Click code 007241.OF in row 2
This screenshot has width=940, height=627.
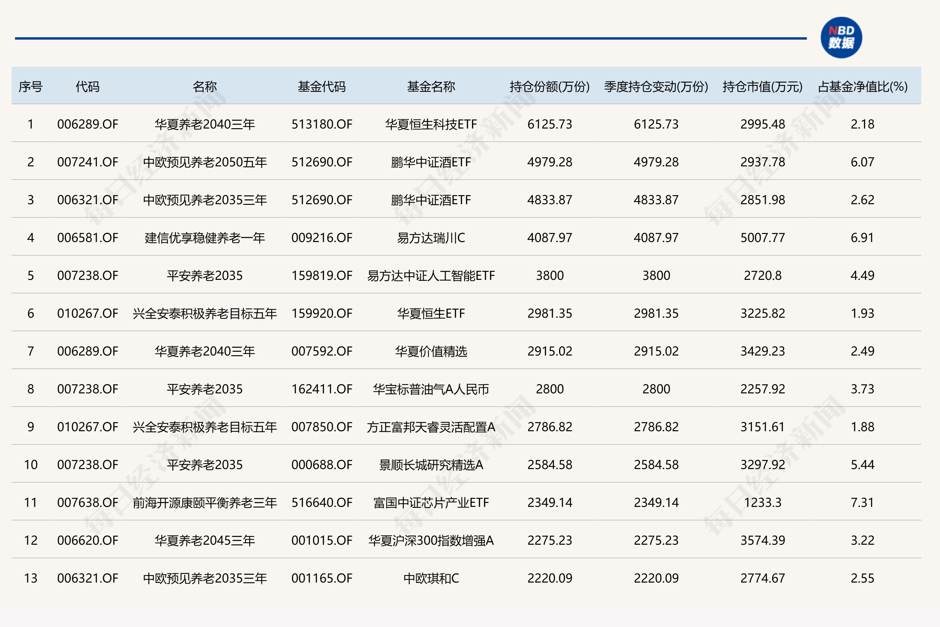point(88,162)
